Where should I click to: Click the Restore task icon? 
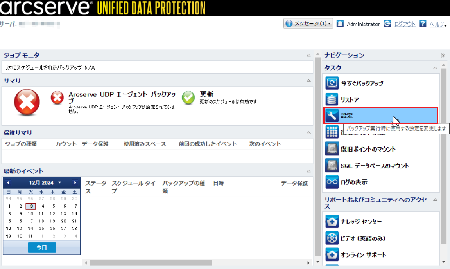click(x=332, y=99)
